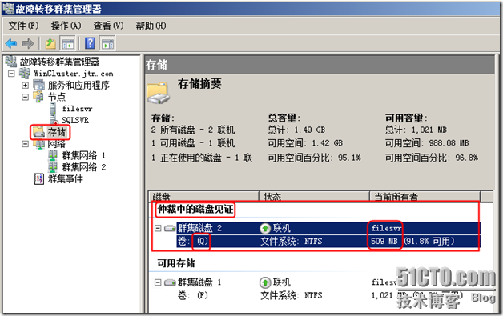Open the 文件(F) menu

tap(23, 26)
